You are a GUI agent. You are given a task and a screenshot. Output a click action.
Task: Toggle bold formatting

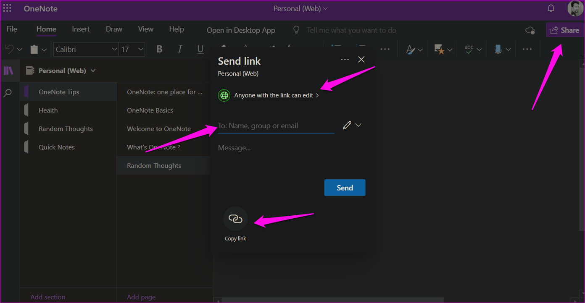pos(159,49)
